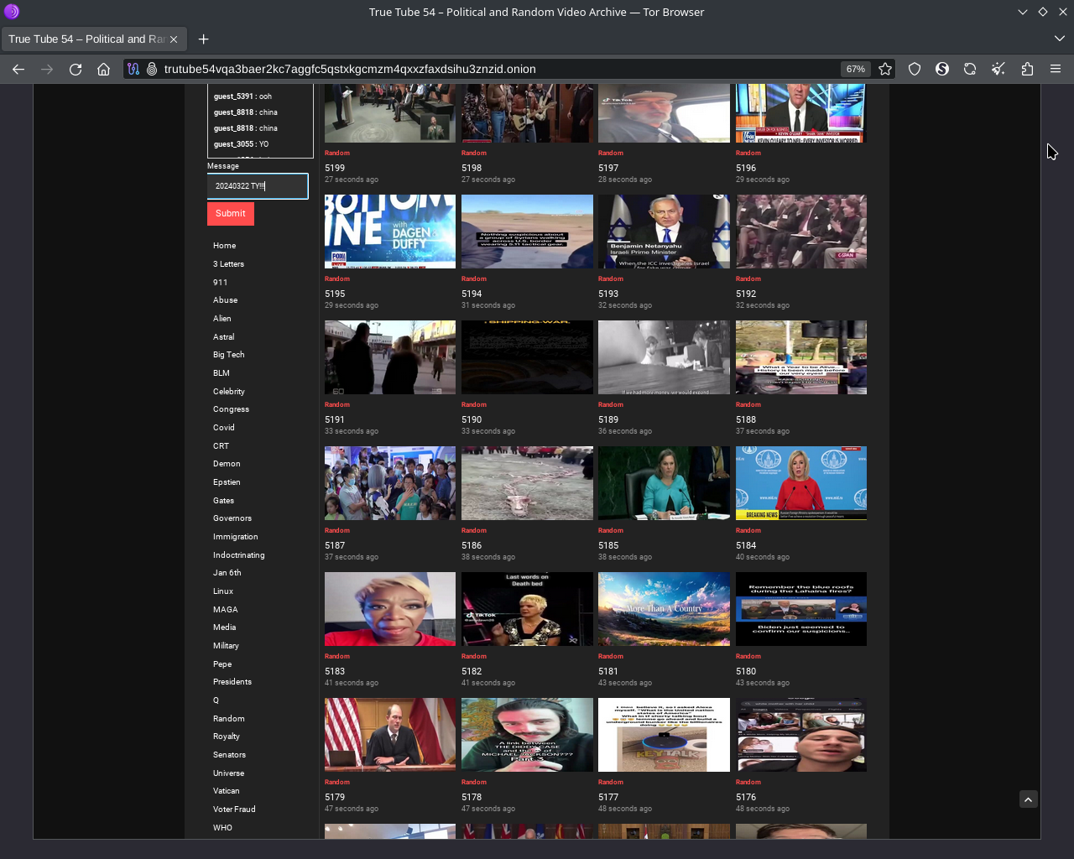Browse the Vatican category

tap(227, 791)
